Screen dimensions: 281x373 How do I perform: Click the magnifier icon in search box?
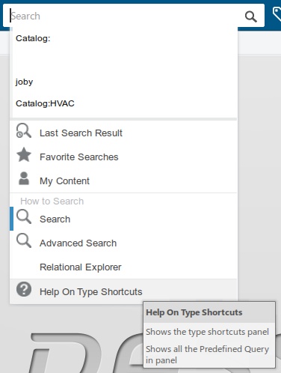(251, 16)
